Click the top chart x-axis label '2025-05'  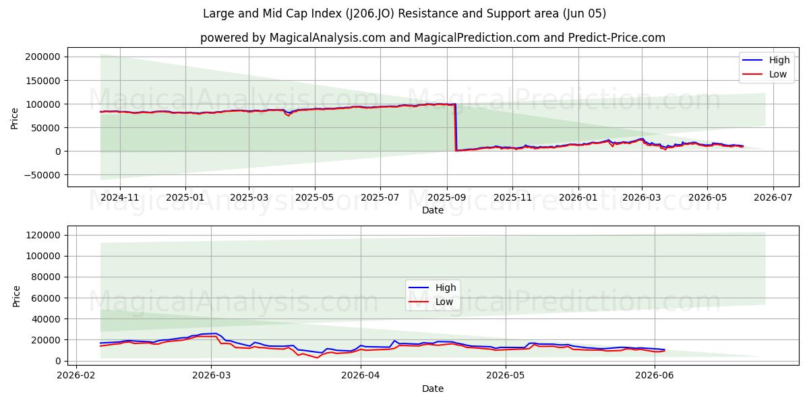pos(314,197)
